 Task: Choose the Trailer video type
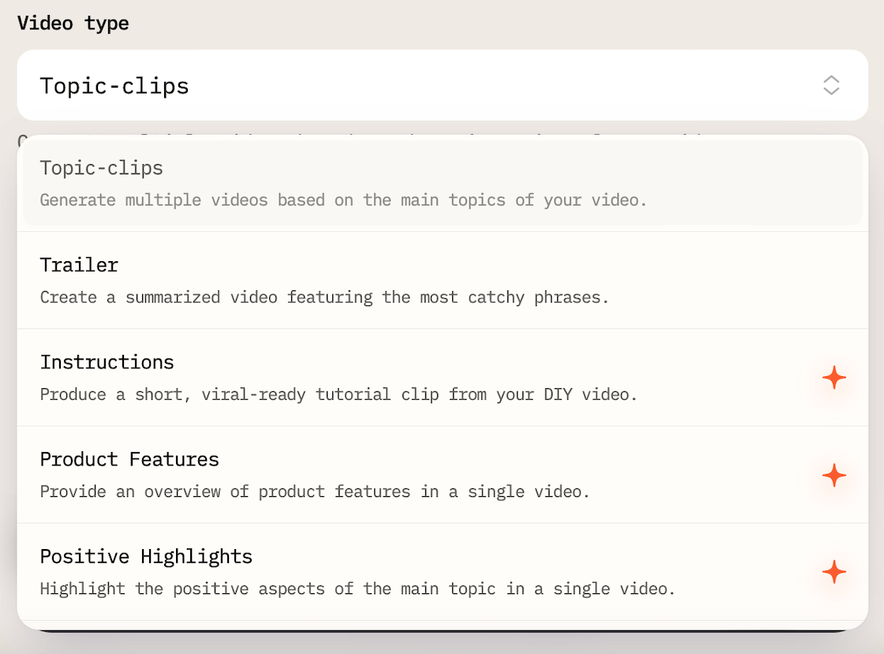point(79,265)
